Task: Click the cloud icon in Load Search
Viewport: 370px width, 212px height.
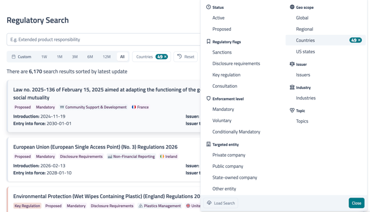Action: pos(209,203)
